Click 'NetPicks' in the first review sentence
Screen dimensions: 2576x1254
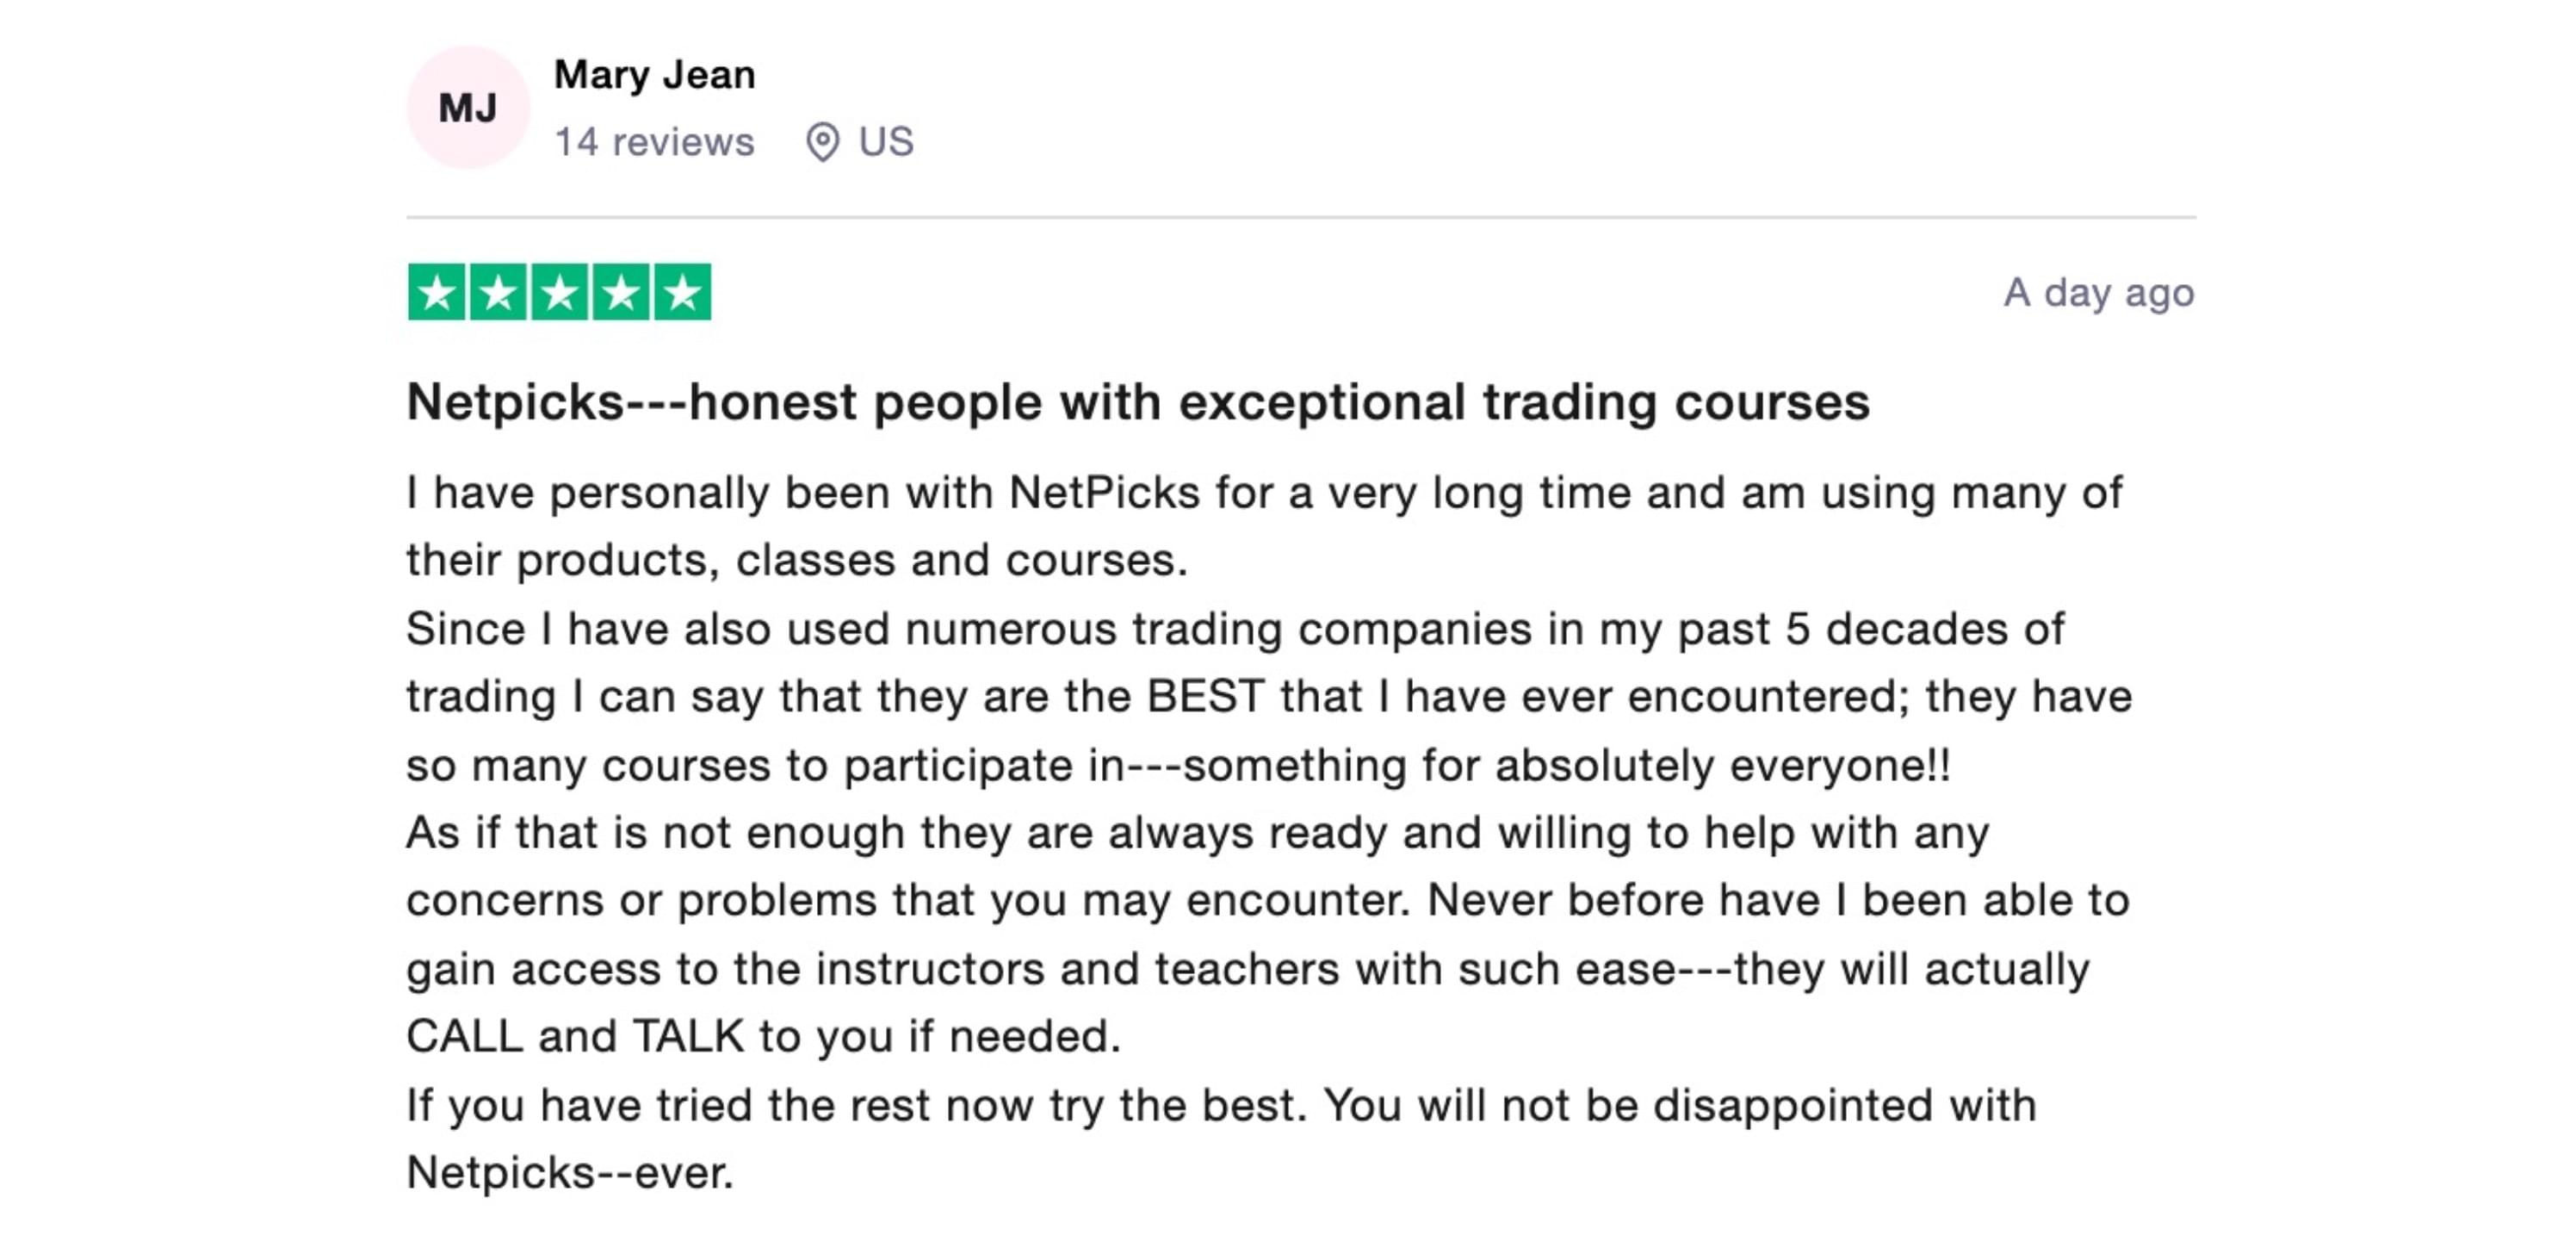[1104, 493]
